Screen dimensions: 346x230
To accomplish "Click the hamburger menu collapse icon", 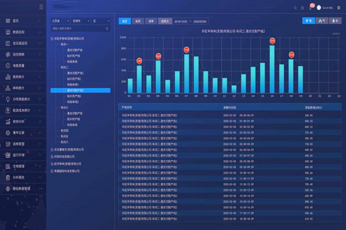I will click(39, 7).
